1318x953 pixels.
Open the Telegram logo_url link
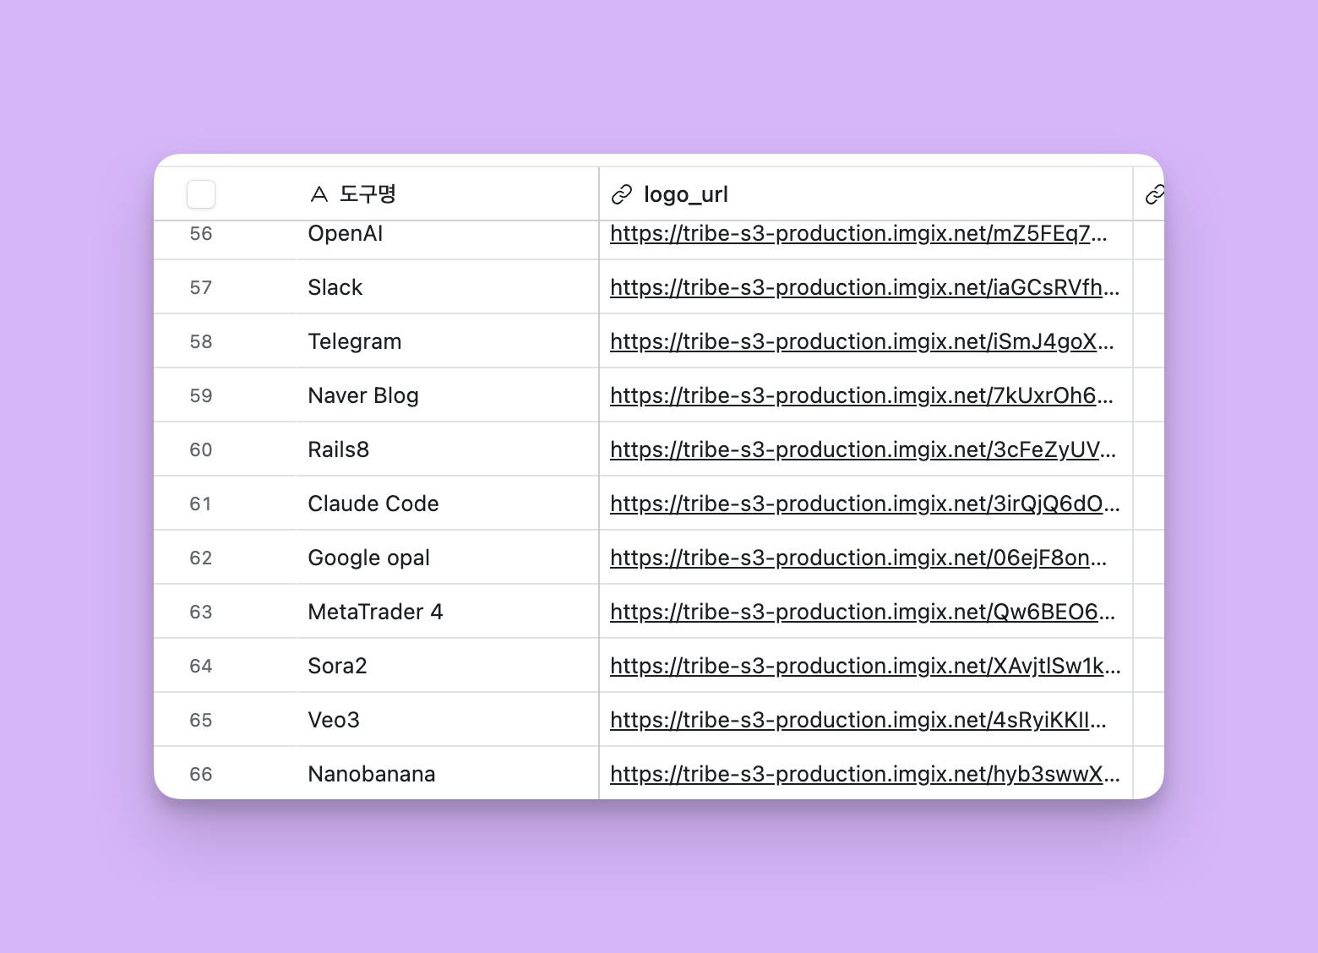[x=862, y=341]
